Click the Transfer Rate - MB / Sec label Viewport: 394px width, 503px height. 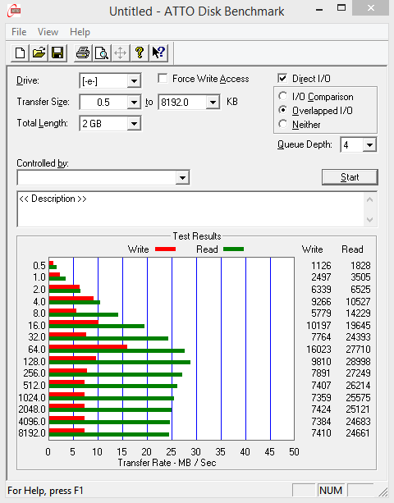[x=167, y=463]
